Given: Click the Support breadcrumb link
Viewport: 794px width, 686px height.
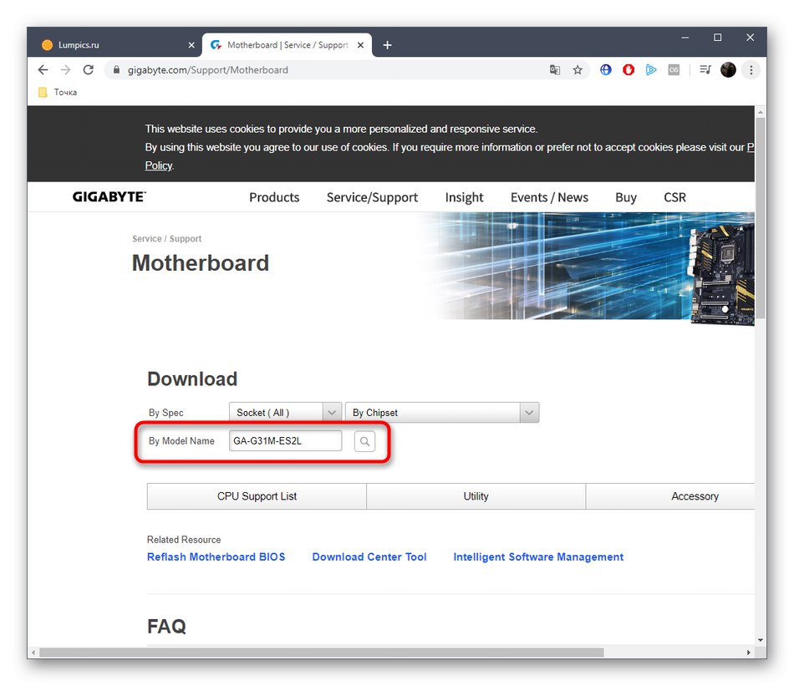Looking at the screenshot, I should (x=186, y=238).
